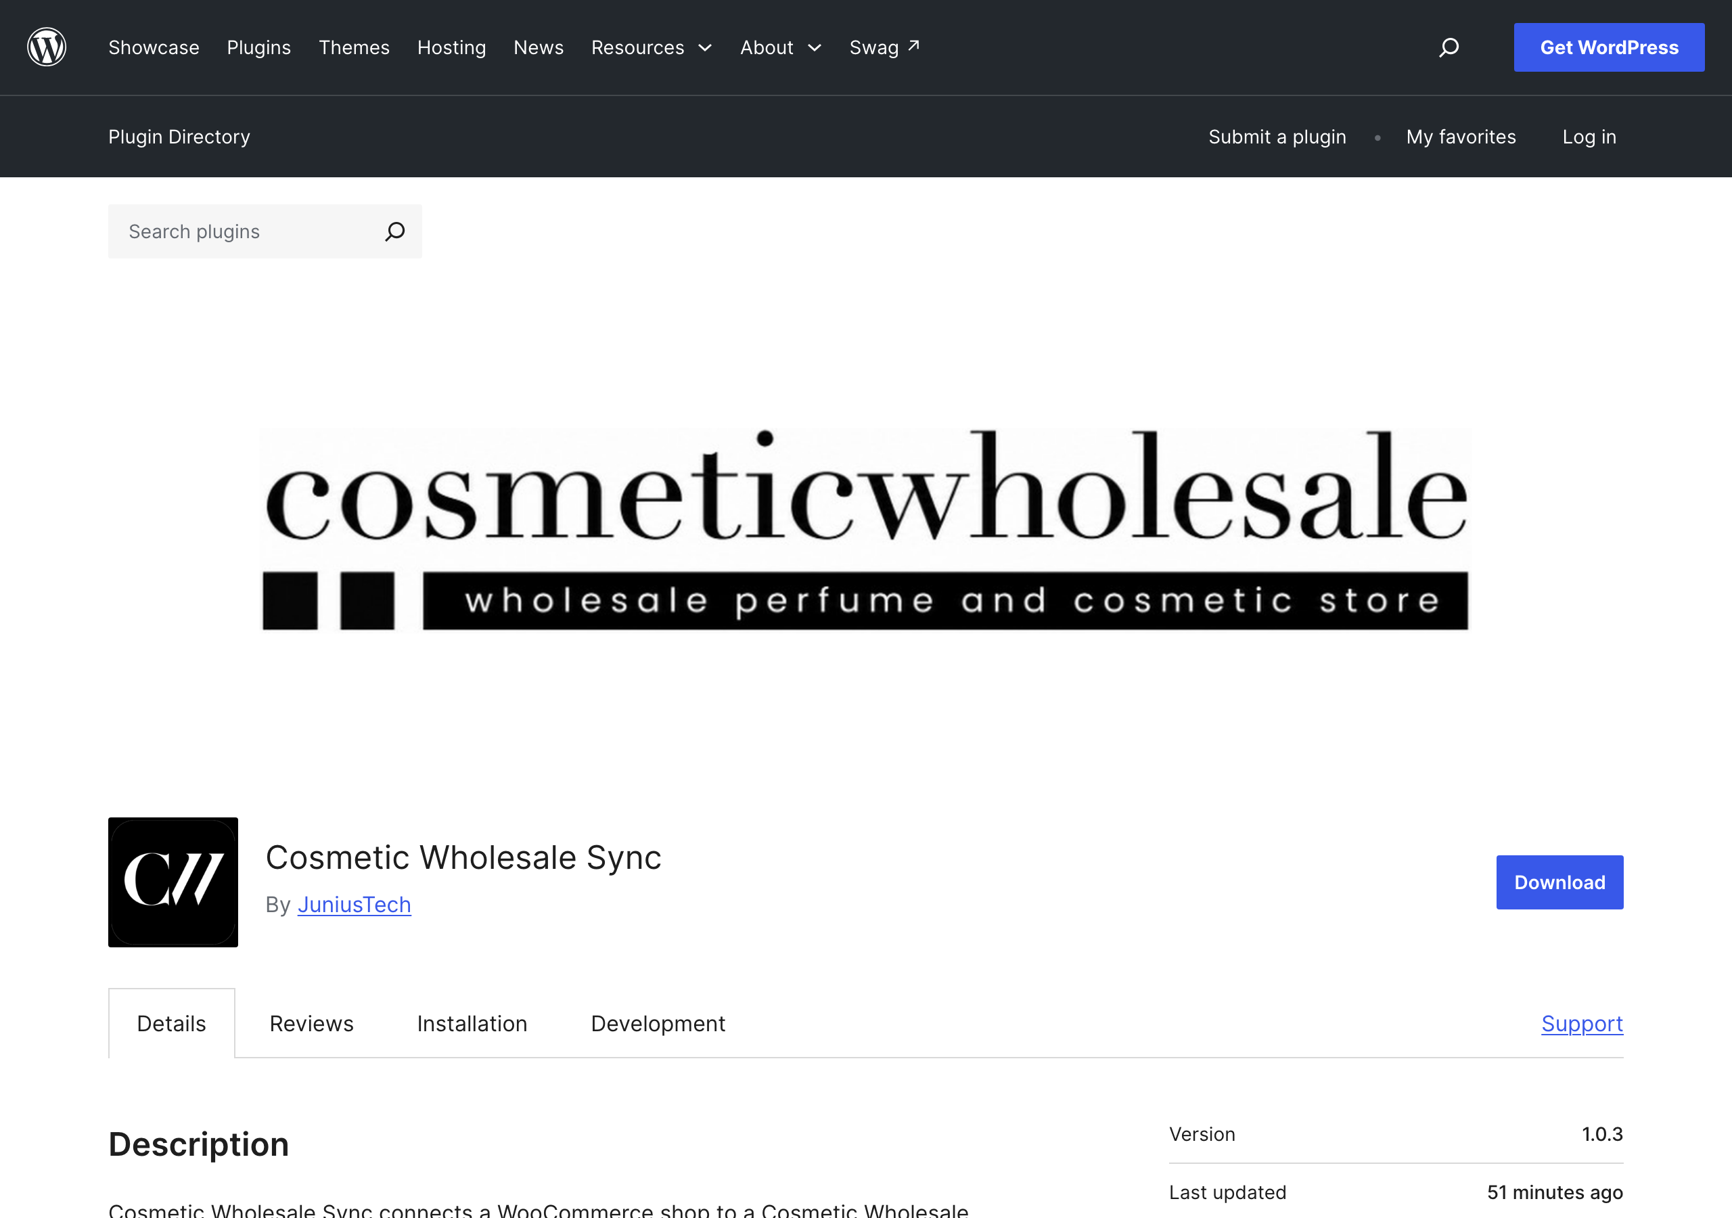The width and height of the screenshot is (1732, 1218).
Task: Open the Hosting menu item
Action: [452, 47]
